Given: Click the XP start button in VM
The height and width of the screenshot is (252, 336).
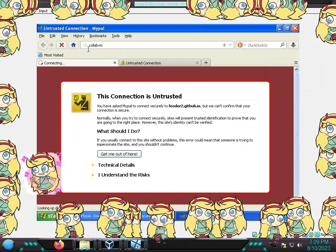Looking at the screenshot, I should (47, 216).
